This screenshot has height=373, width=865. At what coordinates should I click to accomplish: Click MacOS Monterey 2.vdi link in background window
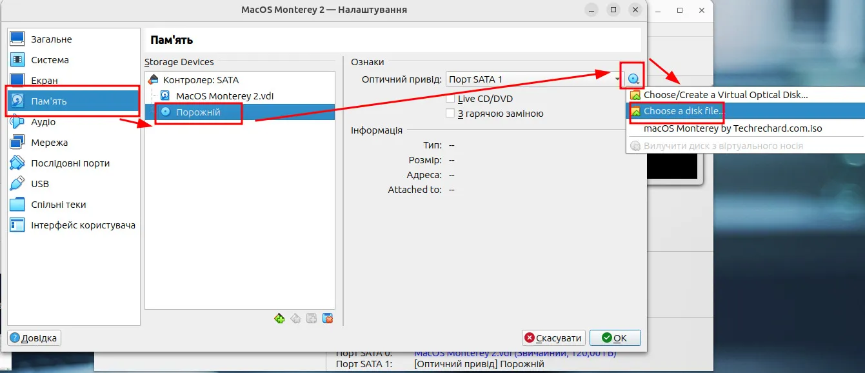[x=515, y=354]
